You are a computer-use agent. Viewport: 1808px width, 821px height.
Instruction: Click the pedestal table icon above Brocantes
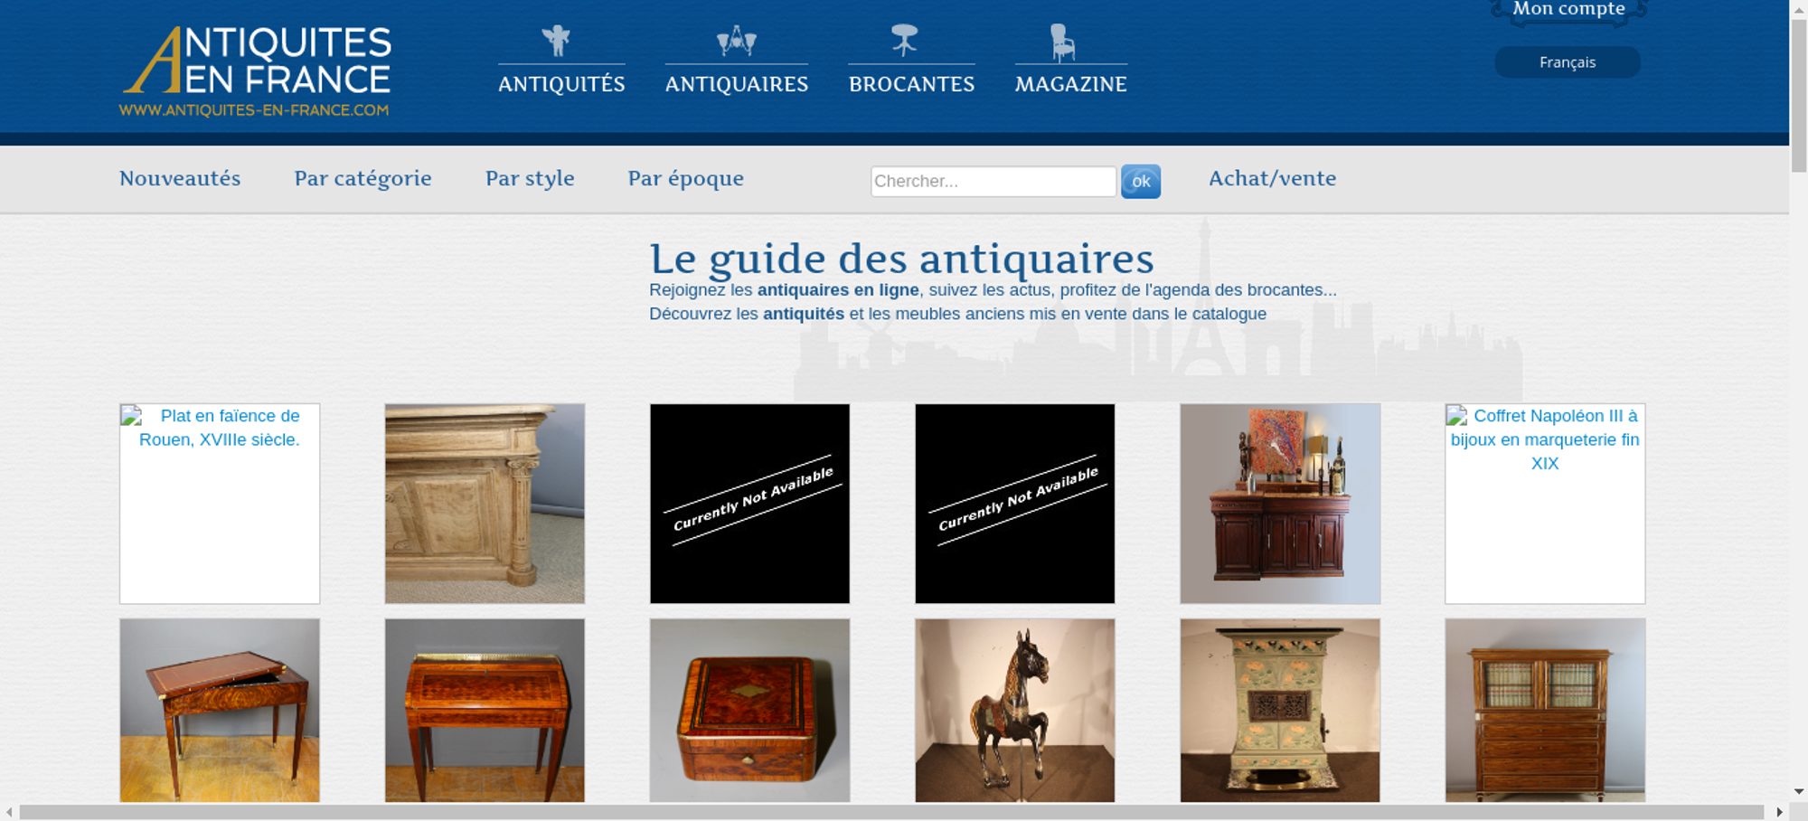click(904, 40)
